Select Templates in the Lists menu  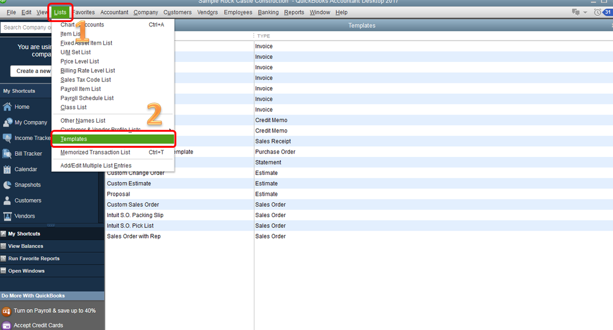point(114,139)
